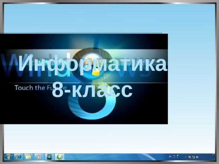
Task: Click the "8-класс" subtitle text
Action: pyautogui.click(x=92, y=89)
